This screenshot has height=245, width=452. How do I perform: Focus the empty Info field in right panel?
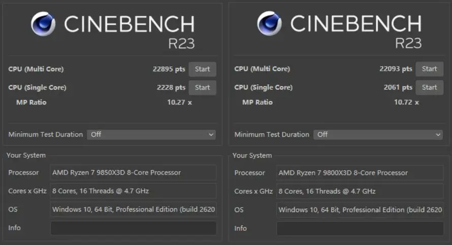tap(360, 228)
